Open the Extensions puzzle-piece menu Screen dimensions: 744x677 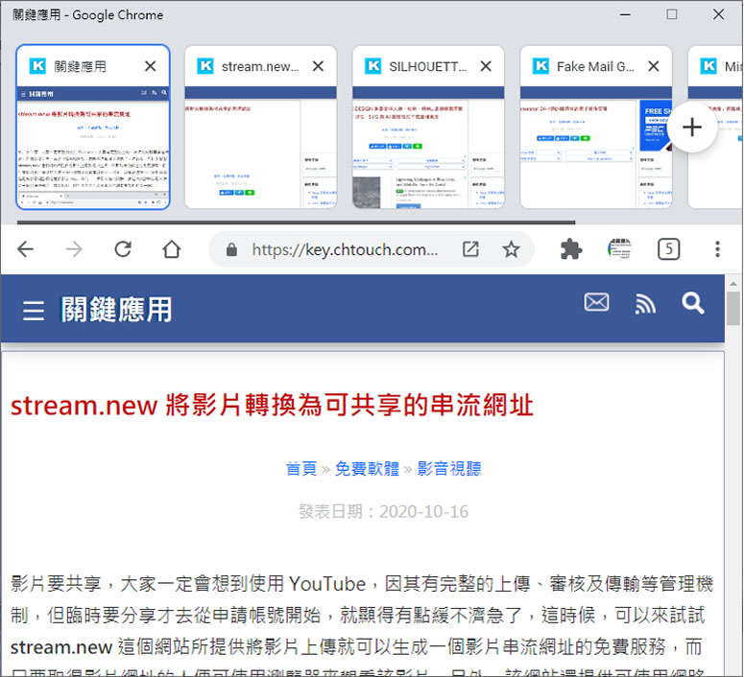click(x=571, y=249)
